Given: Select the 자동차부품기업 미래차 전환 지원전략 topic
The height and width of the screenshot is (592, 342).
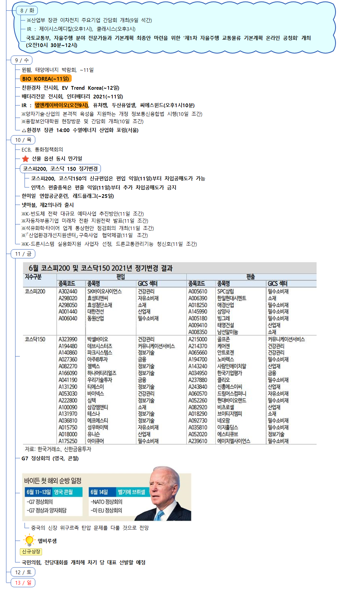Looking at the screenshot, I should pyautogui.click(x=85, y=221).
